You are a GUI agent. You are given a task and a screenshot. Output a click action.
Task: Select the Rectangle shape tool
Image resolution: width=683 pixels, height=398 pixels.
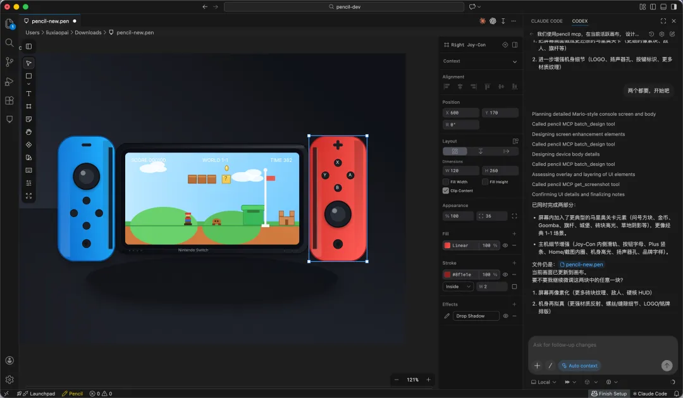(28, 76)
